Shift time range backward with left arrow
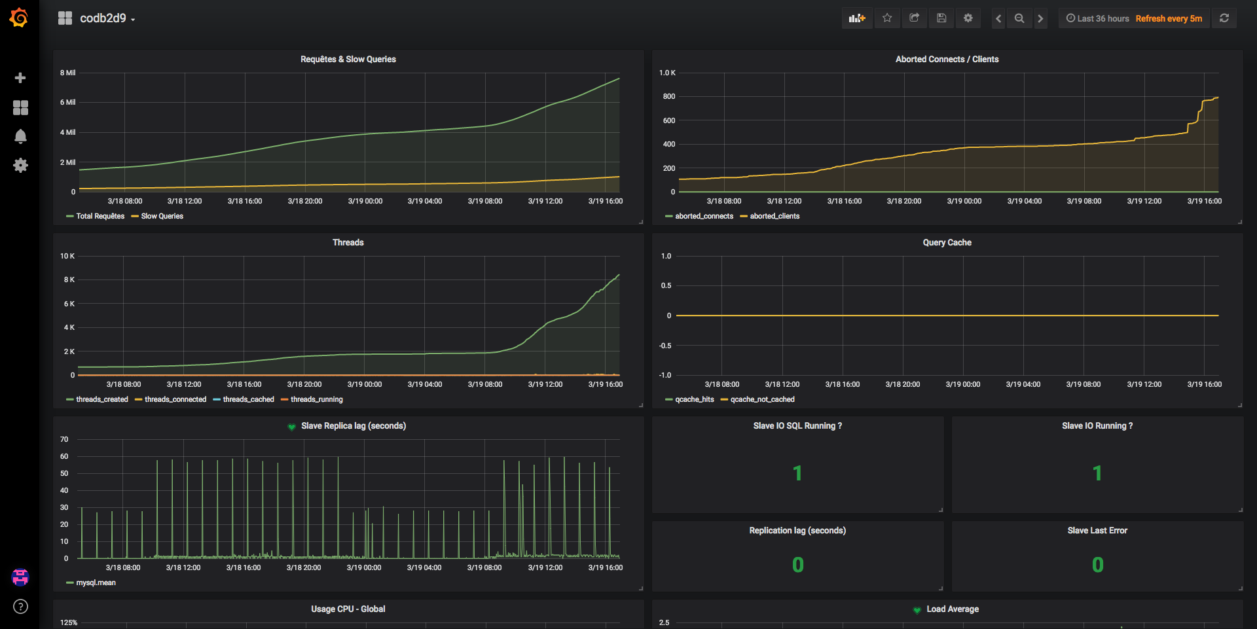The image size is (1257, 629). [x=998, y=18]
